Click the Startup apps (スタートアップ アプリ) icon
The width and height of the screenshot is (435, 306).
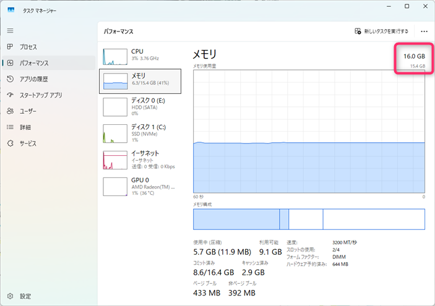coord(10,95)
